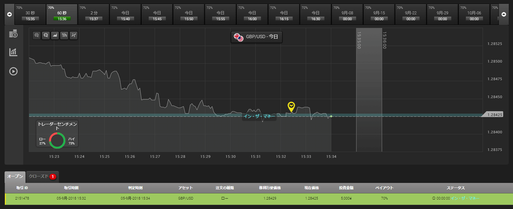Select the 30秒 15:35 expiry
The height and width of the screenshot is (209, 513).
click(30, 14)
